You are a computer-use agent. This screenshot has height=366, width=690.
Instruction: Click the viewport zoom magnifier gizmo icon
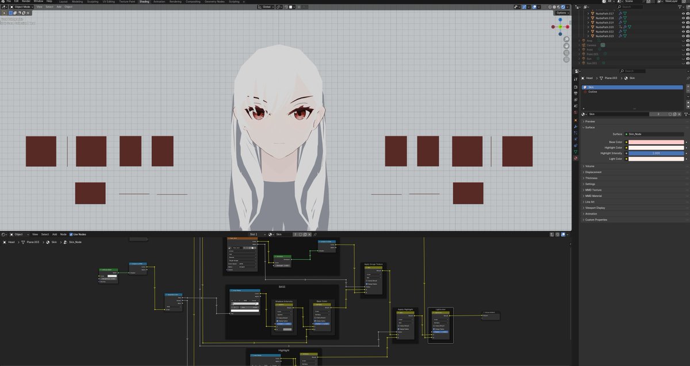click(x=566, y=40)
